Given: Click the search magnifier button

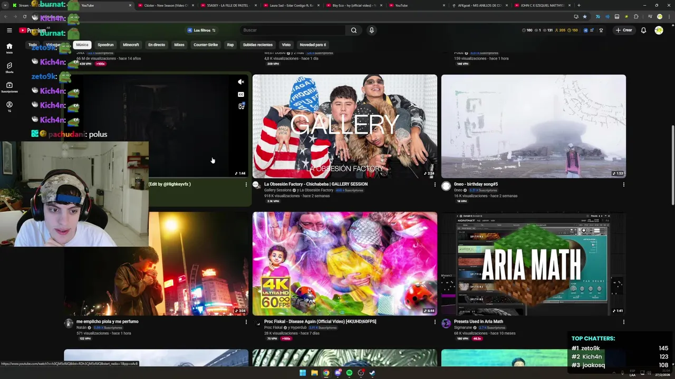Looking at the screenshot, I should coord(354,30).
